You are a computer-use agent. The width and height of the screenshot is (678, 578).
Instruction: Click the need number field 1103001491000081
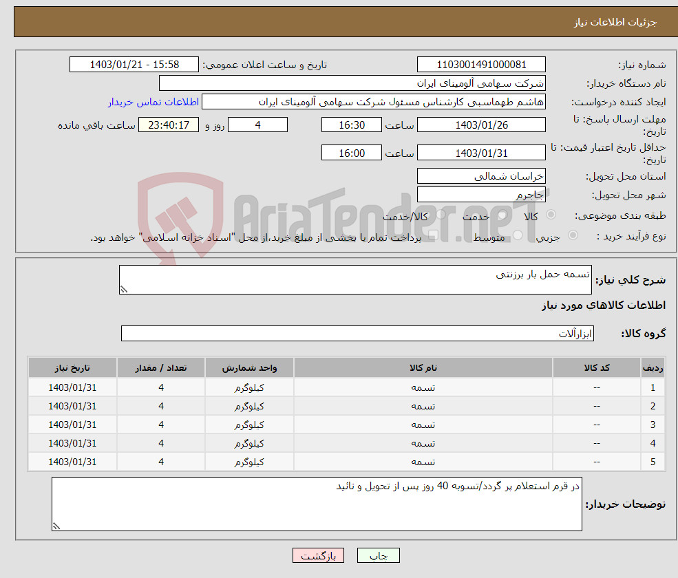tap(481, 65)
